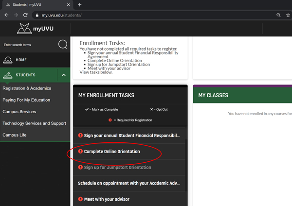Click the zoom magnifier icon in address bar

278,15
